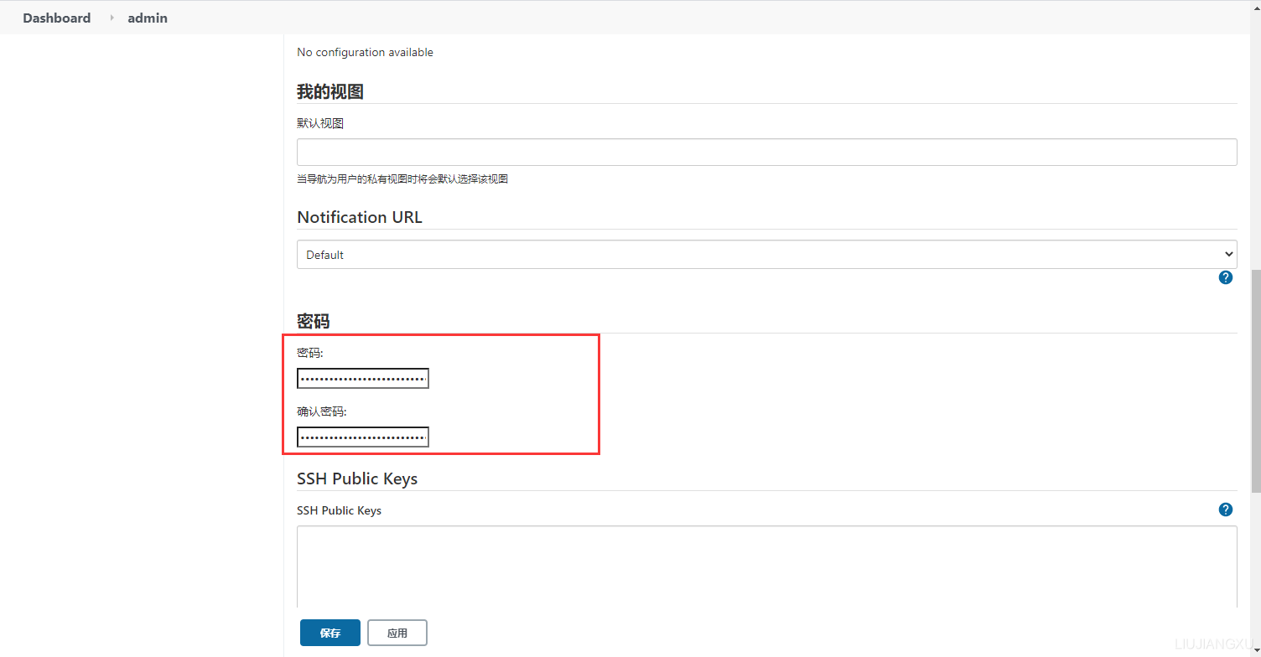
Task: Click the 确认密码 confirm password field
Action: tap(362, 437)
